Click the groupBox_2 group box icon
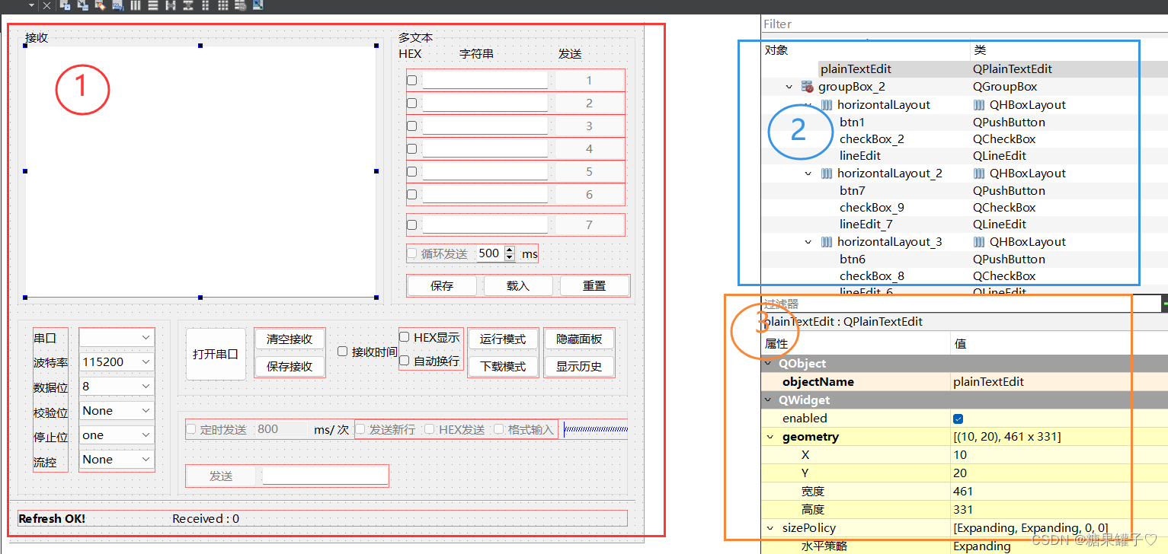The width and height of the screenshot is (1168, 554). click(808, 87)
